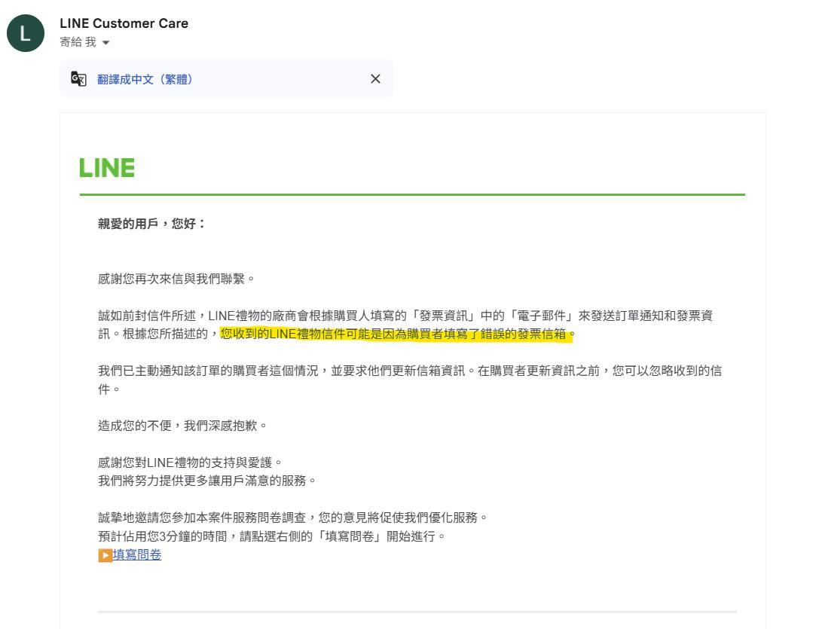Click the line 感謝您對LINE禮物的支持與愛護。
Screen dimensions: 822x629
click(x=191, y=463)
